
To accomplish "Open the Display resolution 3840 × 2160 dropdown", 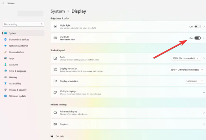I will point(187,70).
